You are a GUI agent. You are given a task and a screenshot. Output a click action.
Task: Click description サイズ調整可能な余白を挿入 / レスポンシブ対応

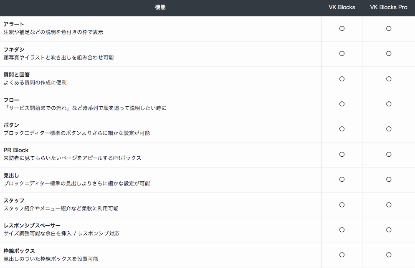point(61,233)
